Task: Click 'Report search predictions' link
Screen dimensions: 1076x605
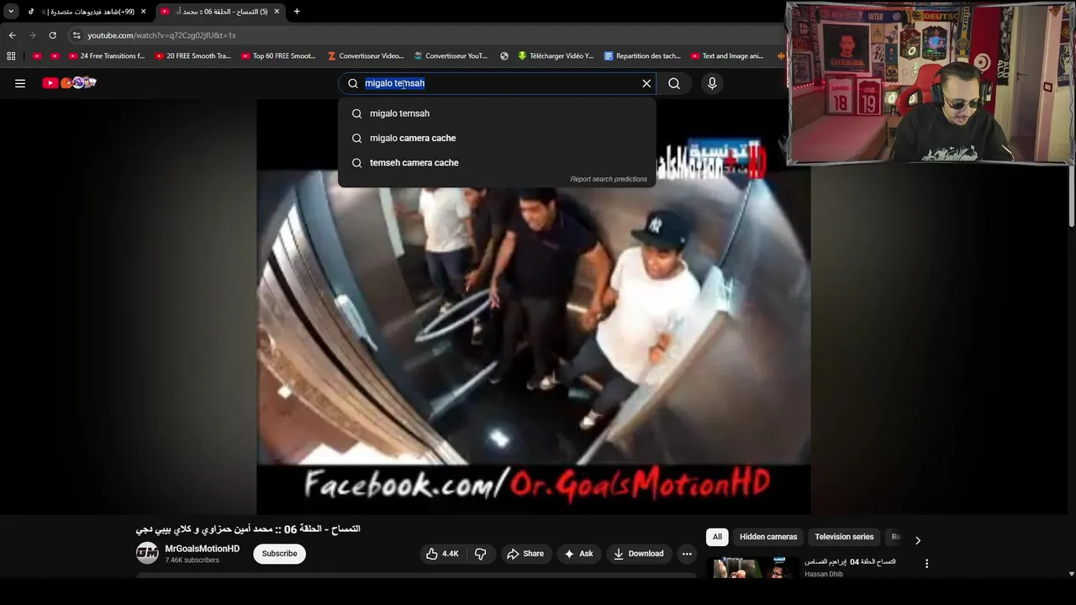Action: (x=609, y=179)
